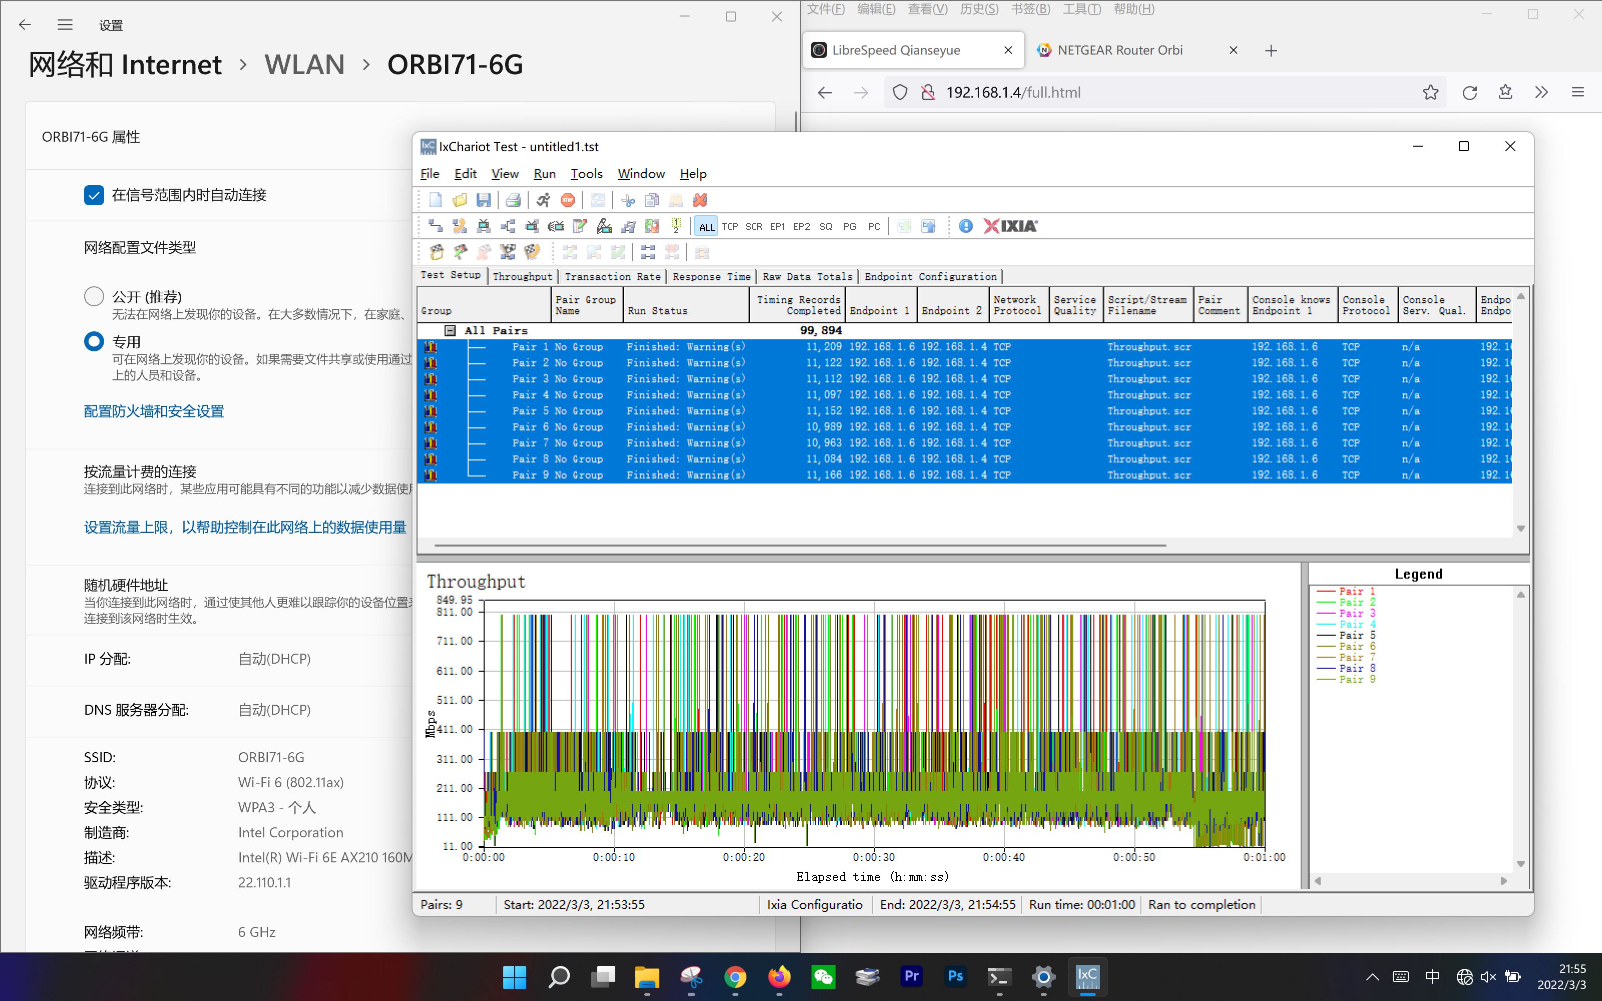The height and width of the screenshot is (1001, 1602).
Task: Run the IxChariot test
Action: [x=544, y=200]
